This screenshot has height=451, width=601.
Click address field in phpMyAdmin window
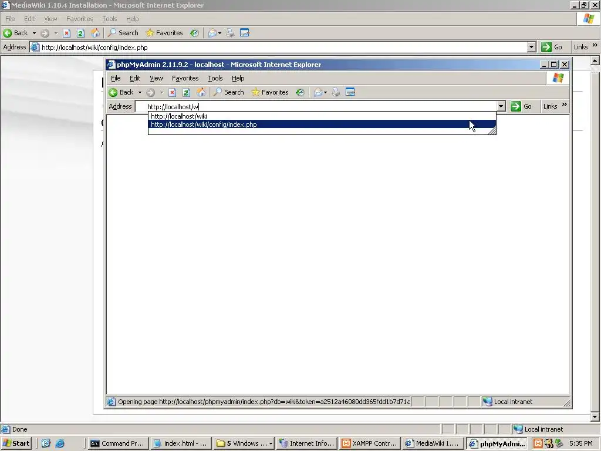point(315,107)
